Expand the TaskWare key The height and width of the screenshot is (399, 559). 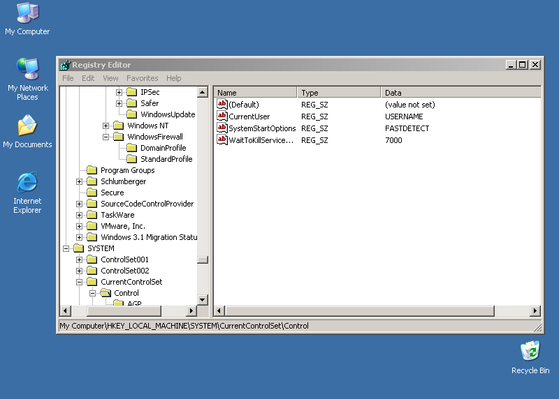[x=79, y=215]
